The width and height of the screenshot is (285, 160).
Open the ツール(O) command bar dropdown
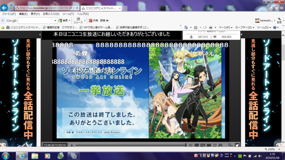(264, 27)
